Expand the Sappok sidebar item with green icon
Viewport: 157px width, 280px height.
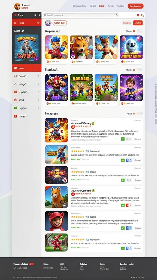click(x=27, y=108)
